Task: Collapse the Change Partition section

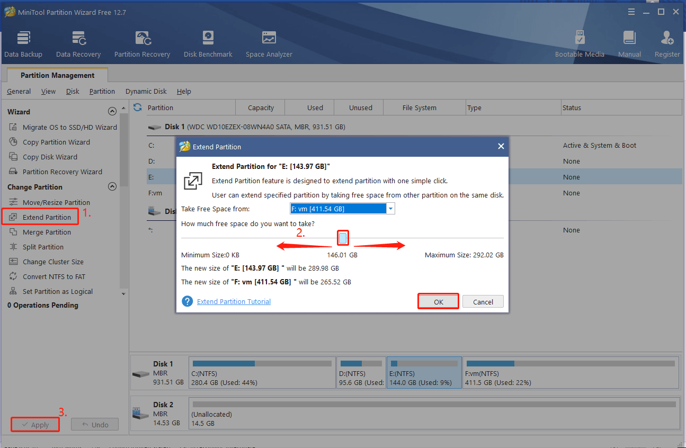Action: coord(112,186)
